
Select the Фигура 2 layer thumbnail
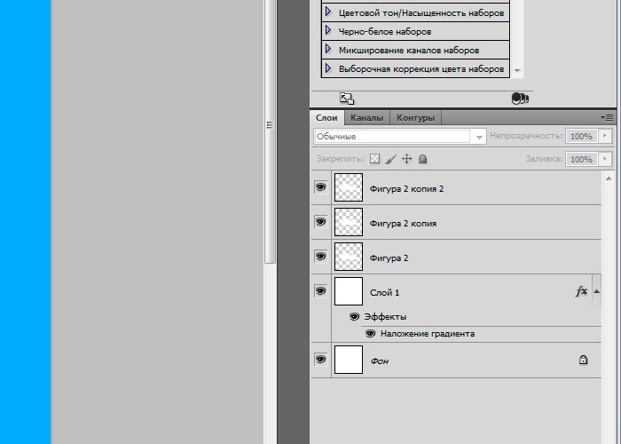coord(349,257)
